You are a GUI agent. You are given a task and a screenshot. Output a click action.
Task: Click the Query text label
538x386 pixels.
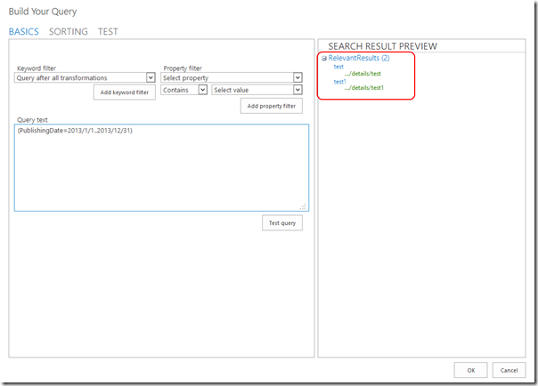click(x=32, y=120)
